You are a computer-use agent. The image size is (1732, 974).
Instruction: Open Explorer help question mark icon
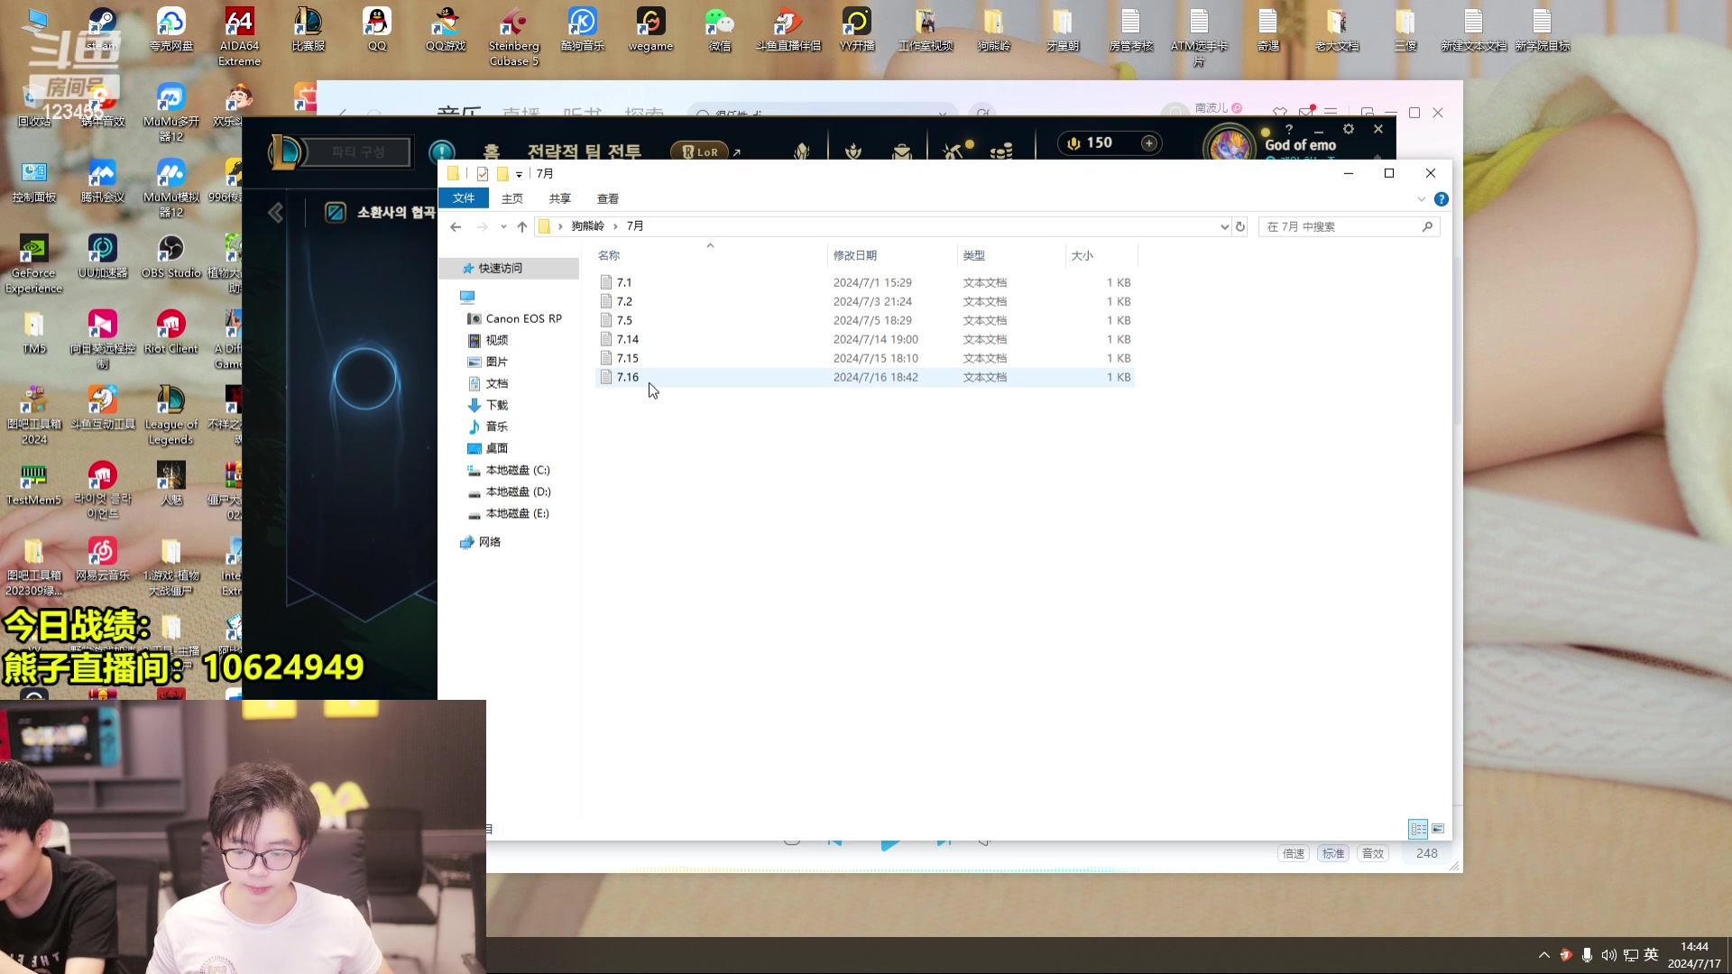[1442, 199]
